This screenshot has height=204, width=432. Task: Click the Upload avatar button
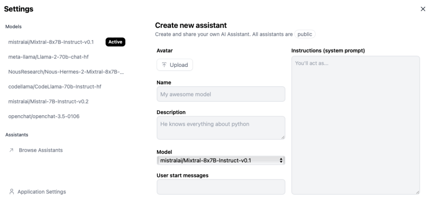click(x=175, y=65)
